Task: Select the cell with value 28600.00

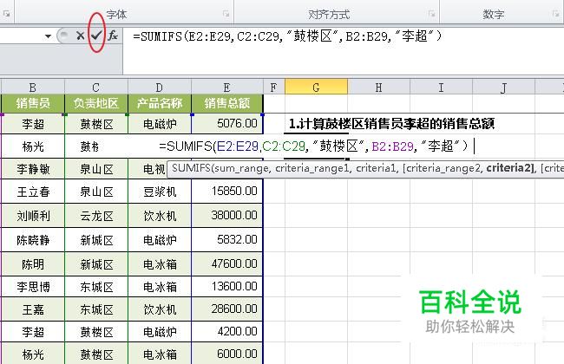Action: [x=227, y=309]
